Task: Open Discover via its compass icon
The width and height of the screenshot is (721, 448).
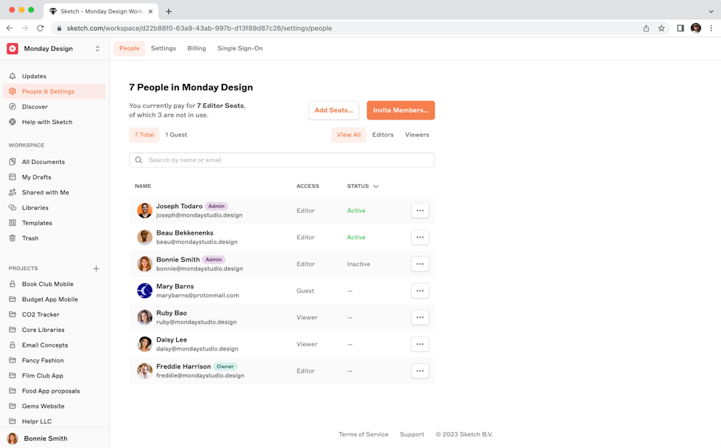Action: coord(12,107)
